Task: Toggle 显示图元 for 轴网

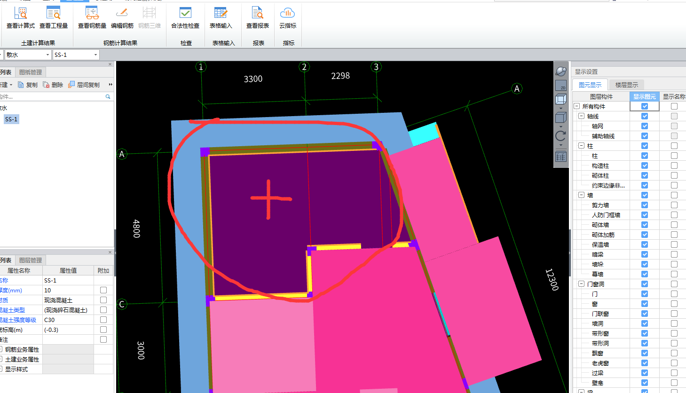Action: point(645,126)
